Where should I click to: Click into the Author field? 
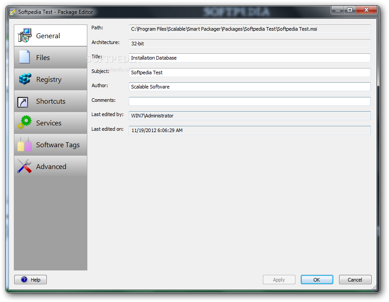(x=250, y=87)
